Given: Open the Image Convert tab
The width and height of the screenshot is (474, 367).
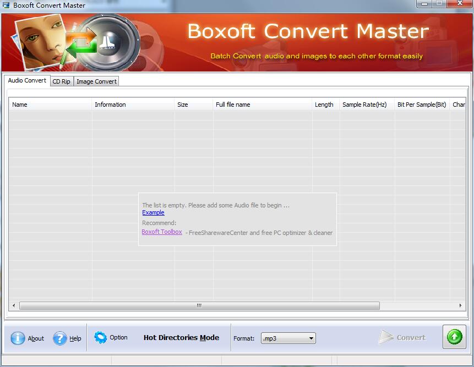Looking at the screenshot, I should 96,81.
